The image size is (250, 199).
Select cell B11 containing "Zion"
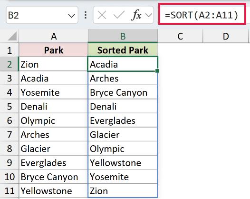pyautogui.click(x=123, y=190)
